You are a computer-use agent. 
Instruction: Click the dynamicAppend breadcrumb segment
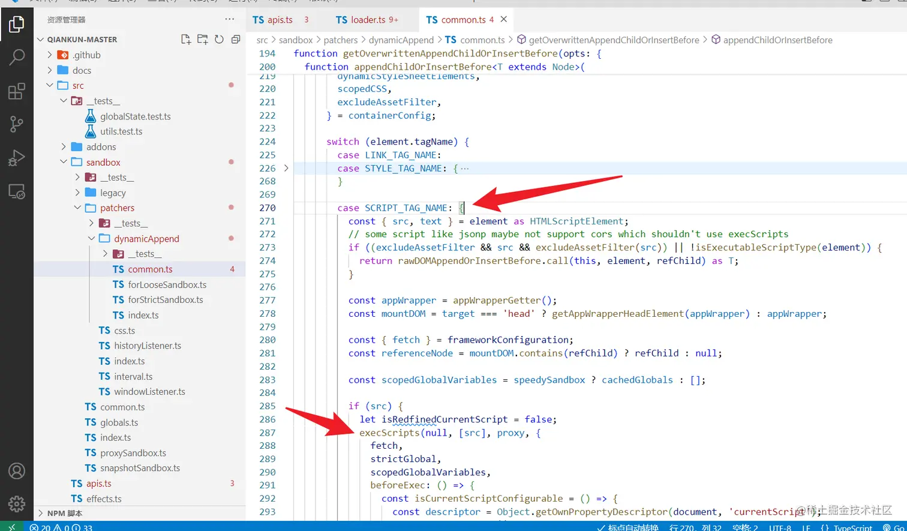pyautogui.click(x=401, y=40)
